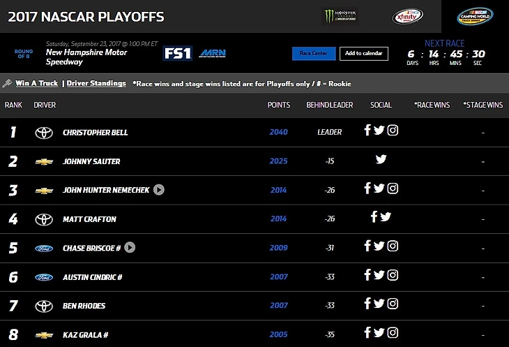
Task: Switch to Xfinity Series tab
Action: 407,16
